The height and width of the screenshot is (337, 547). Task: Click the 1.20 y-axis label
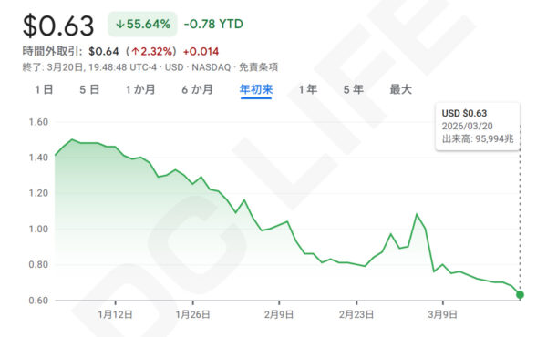tap(38, 193)
